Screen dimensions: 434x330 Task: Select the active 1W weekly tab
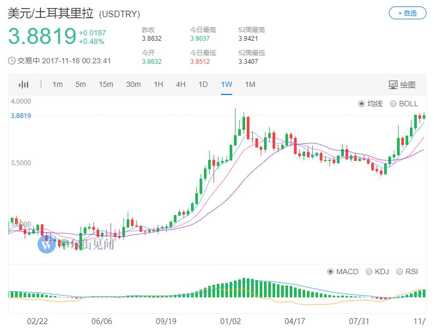226,84
